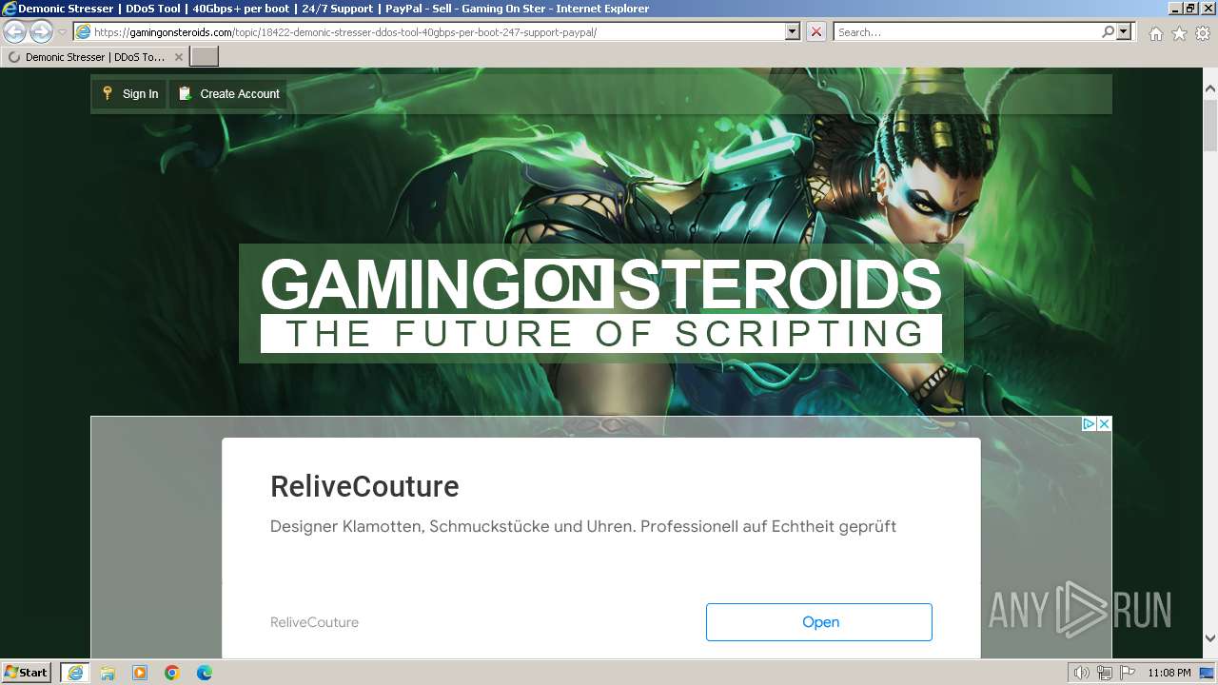
Task: Click the clipboard icon beside Create Account
Action: pyautogui.click(x=185, y=93)
